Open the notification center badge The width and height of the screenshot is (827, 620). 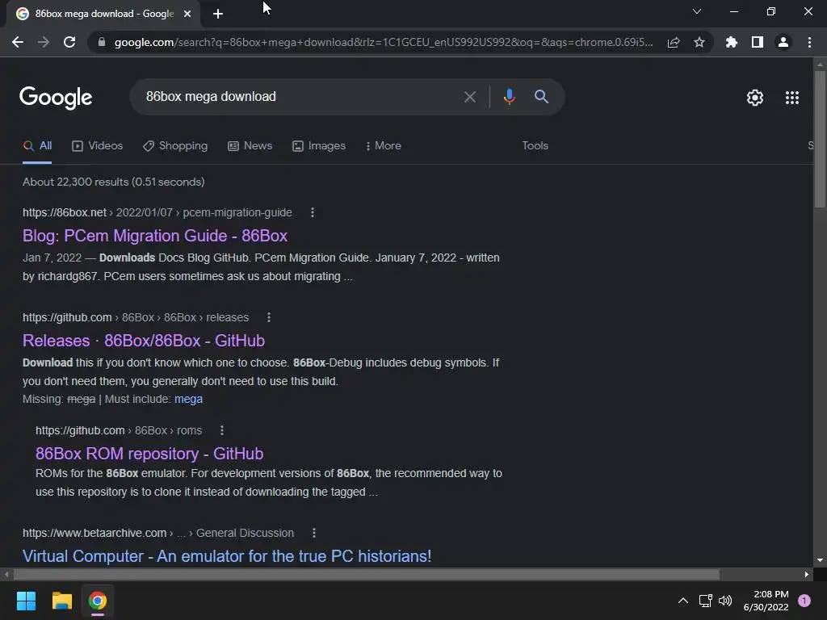[x=804, y=601]
